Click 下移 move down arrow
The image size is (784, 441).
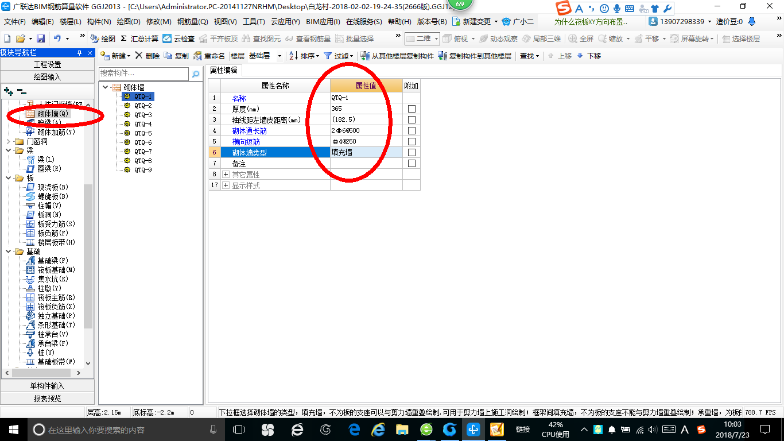click(589, 56)
